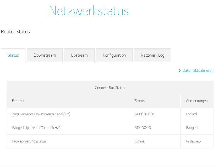219x167 pixels.
Task: Click the Locked remark cell
Action: pyautogui.click(x=191, y=114)
